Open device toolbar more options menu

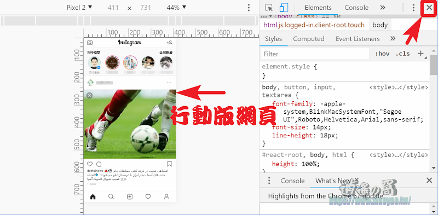(249, 8)
